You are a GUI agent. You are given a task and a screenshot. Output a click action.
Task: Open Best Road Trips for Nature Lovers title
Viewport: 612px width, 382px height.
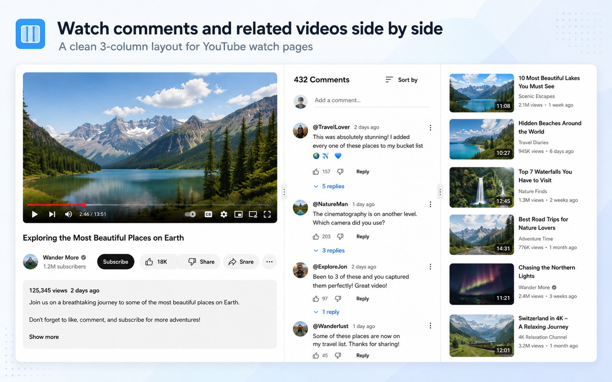(x=543, y=223)
